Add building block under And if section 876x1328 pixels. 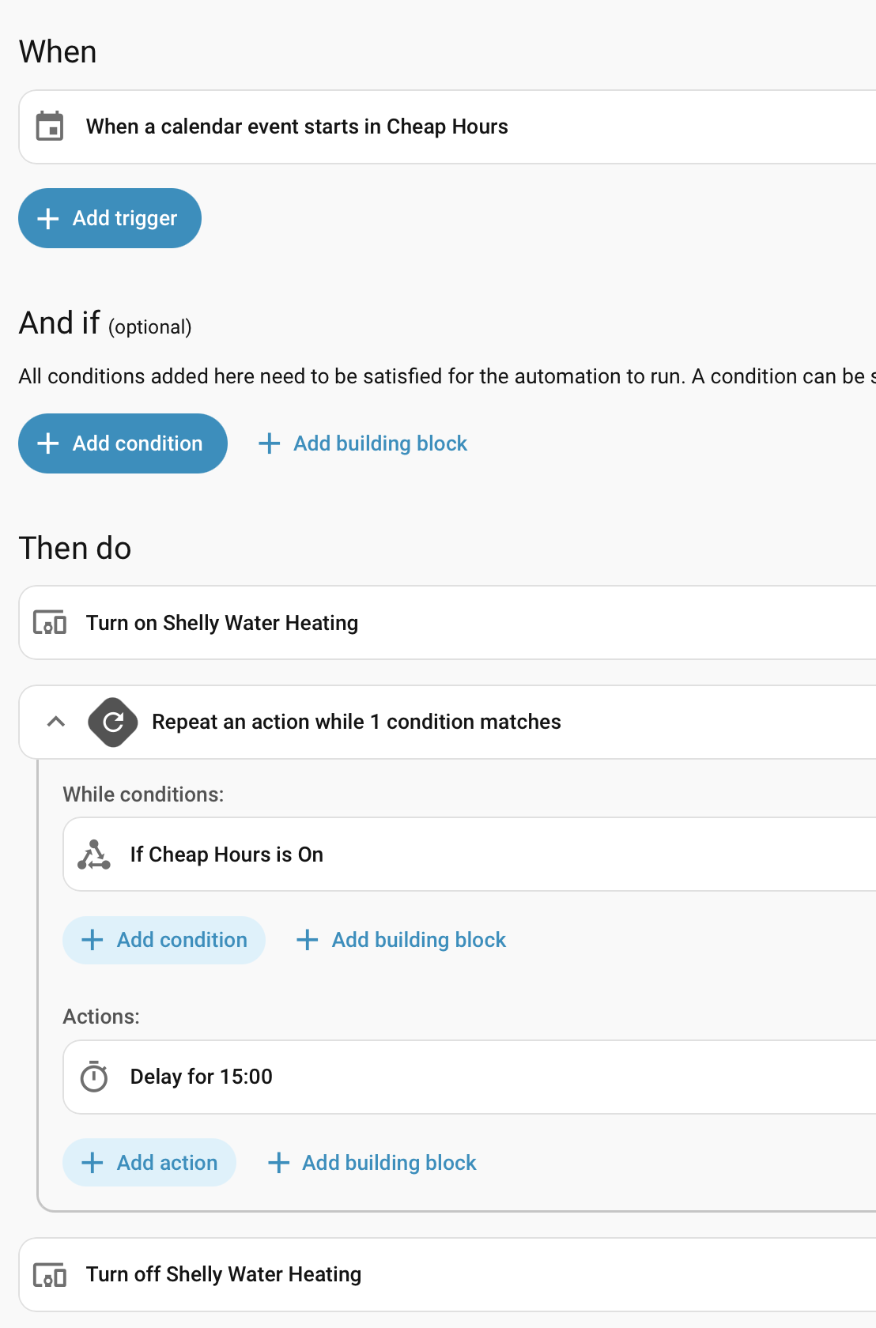[x=364, y=443]
